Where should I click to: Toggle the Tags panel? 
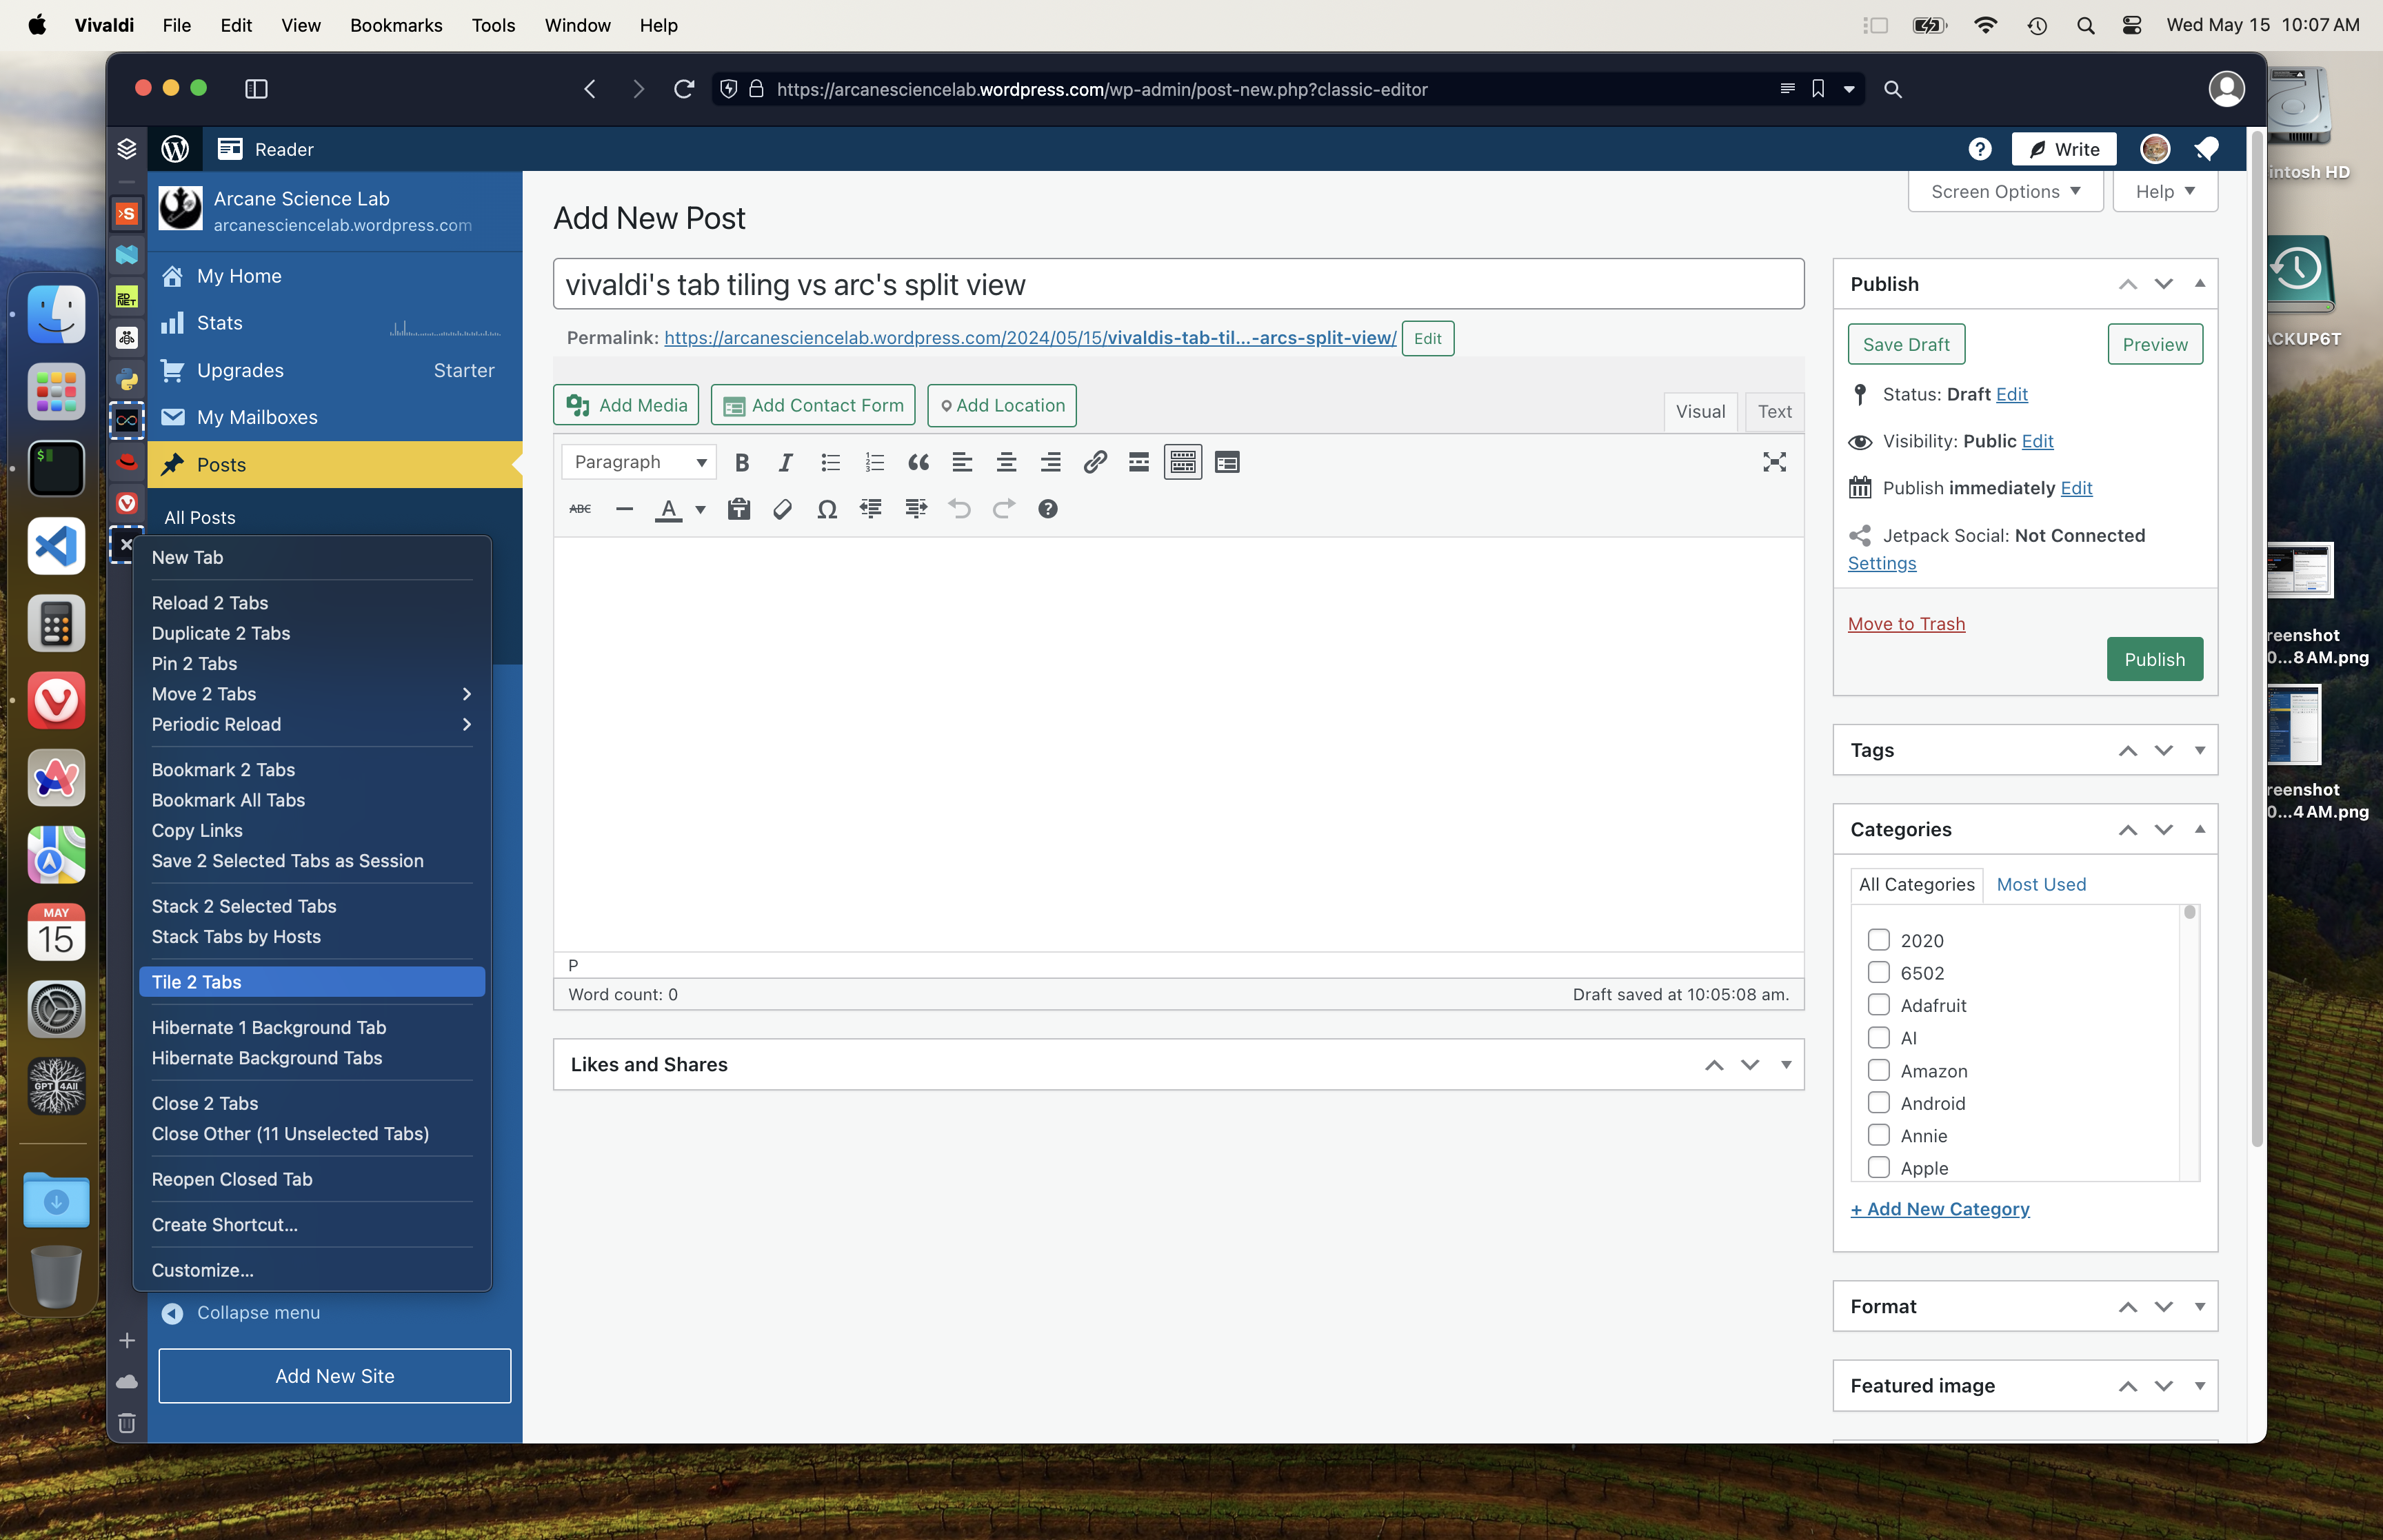[x=2199, y=750]
